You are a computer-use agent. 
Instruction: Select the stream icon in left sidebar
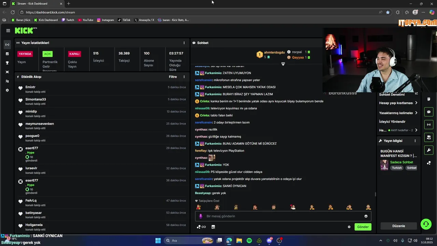7,45
